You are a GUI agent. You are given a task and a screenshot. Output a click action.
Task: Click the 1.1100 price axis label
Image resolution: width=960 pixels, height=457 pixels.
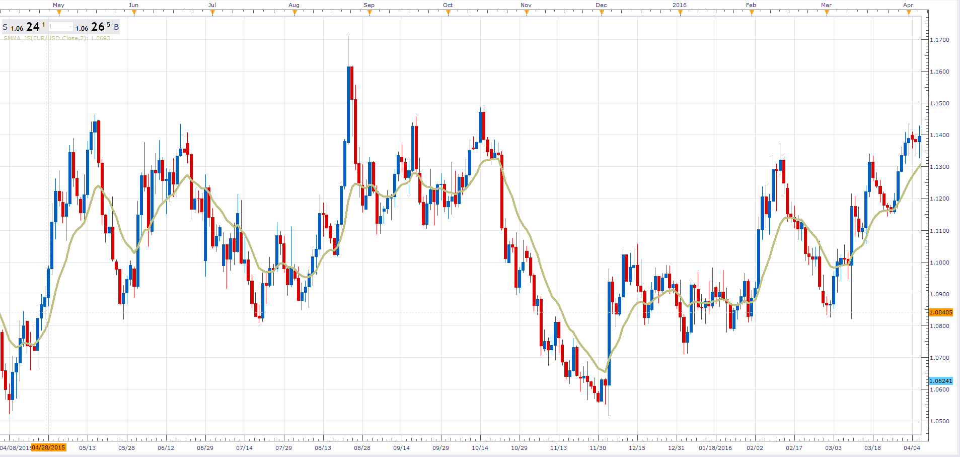coord(939,231)
